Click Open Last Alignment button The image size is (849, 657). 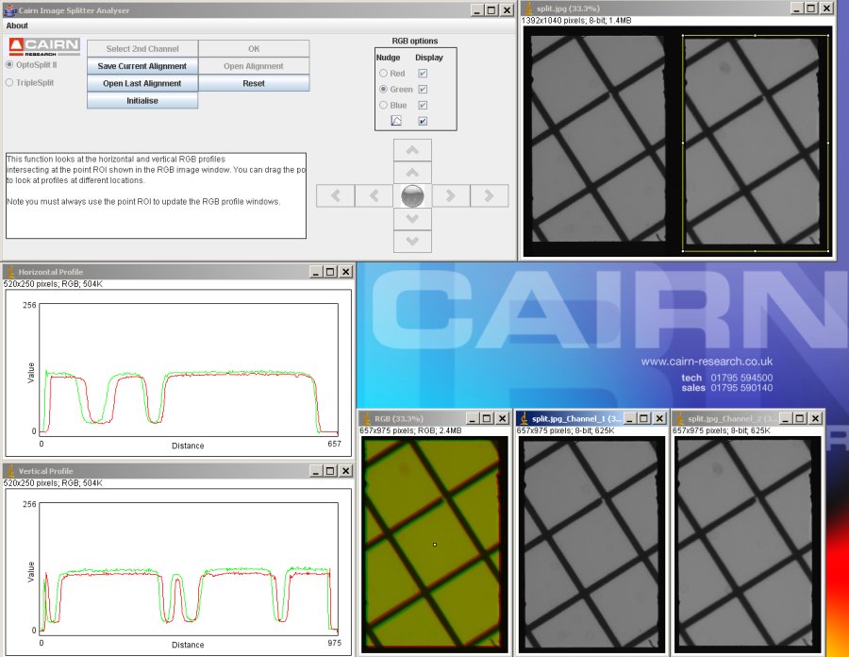142,83
